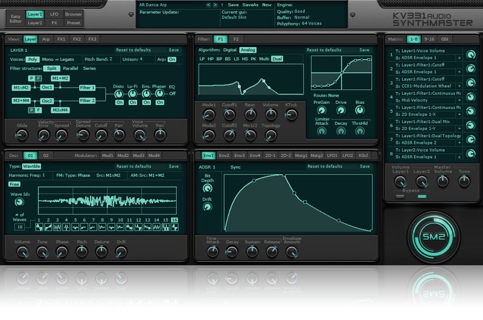Select waveform thumbnail number 16
The height and width of the screenshot is (320, 483).
click(x=174, y=227)
